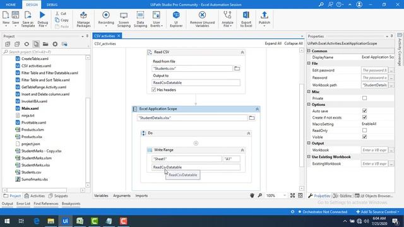Screen dimensions: 404x227
Task: Click Export to Excel
Action: click(x=246, y=19)
